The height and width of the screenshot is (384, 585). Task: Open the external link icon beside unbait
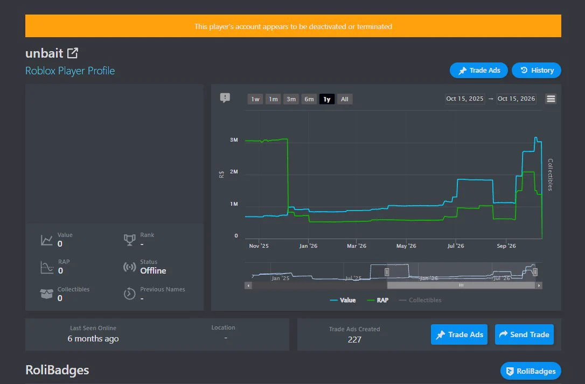(x=73, y=53)
